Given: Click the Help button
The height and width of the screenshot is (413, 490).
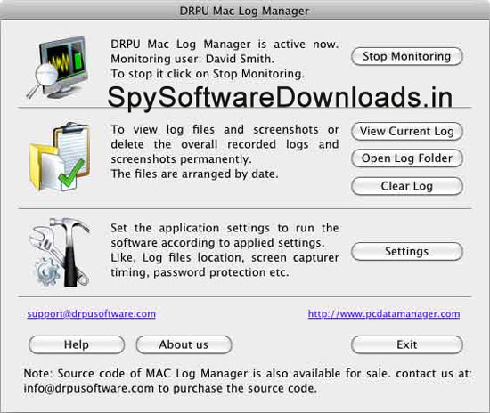Looking at the screenshot, I should point(77,344).
